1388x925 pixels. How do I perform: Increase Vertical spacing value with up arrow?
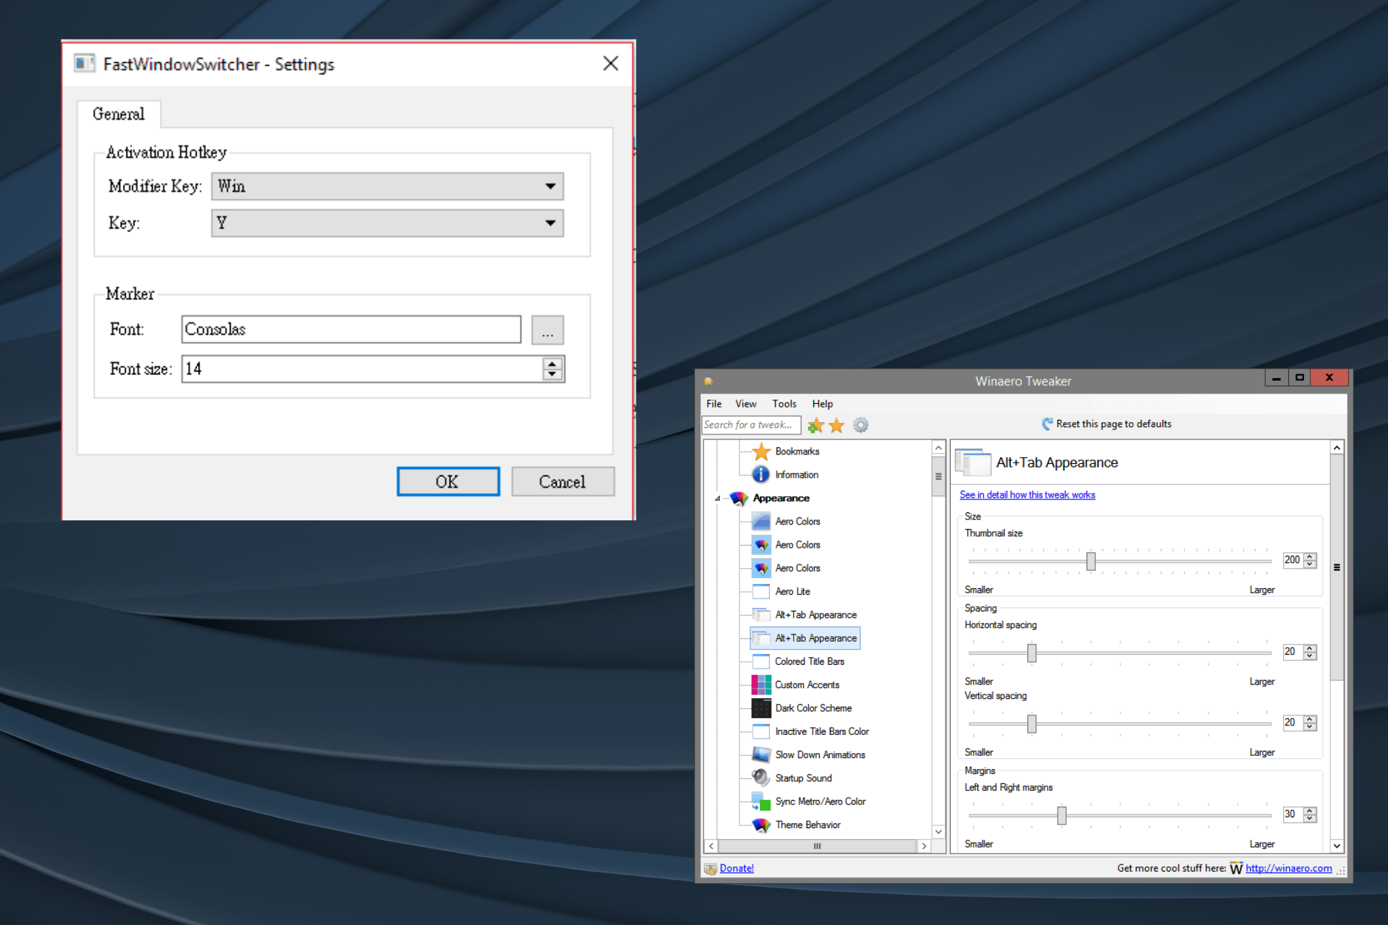click(x=1310, y=719)
